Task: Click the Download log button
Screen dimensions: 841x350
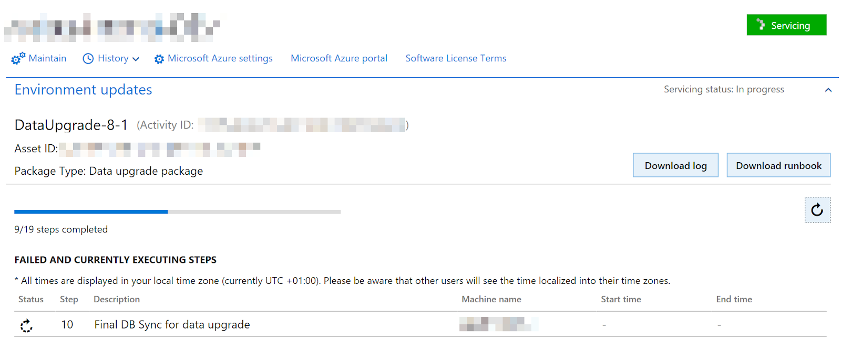Action: pos(675,165)
